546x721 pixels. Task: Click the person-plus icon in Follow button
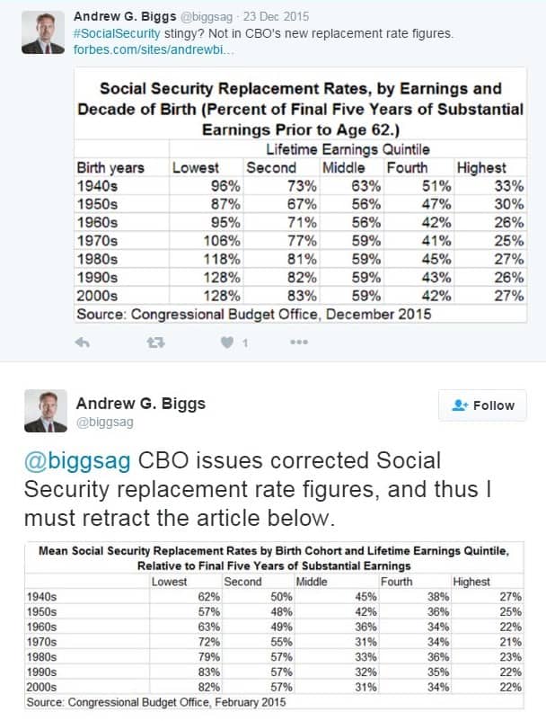(460, 405)
